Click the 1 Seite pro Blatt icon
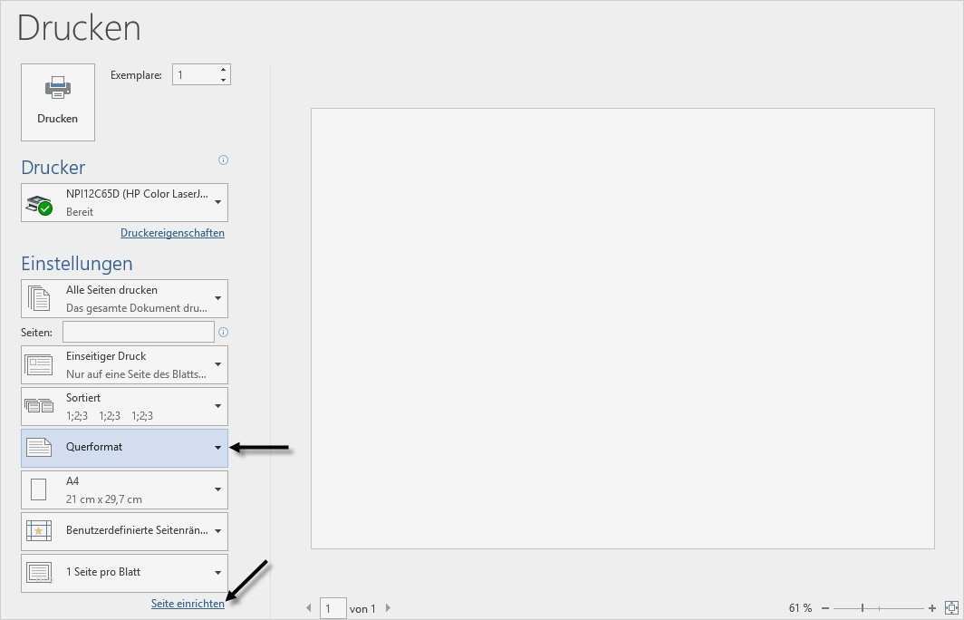The width and height of the screenshot is (964, 620). coord(39,572)
